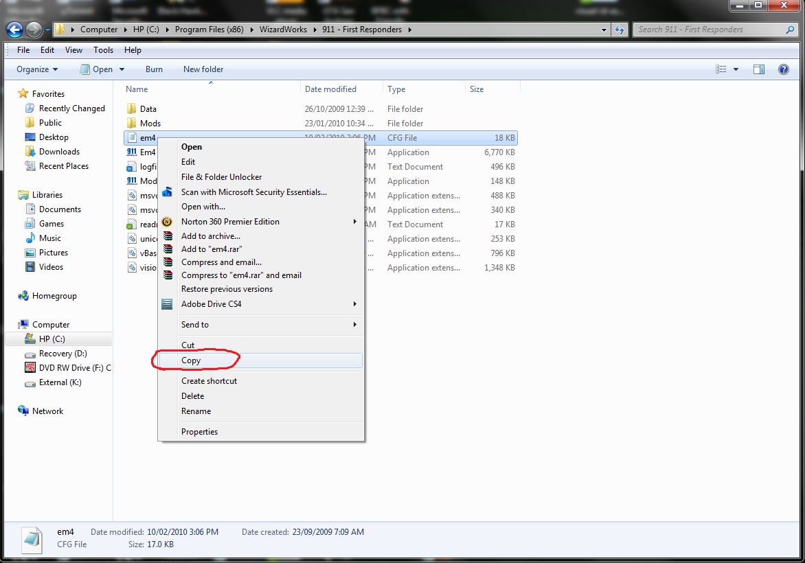Click the Network icon in sidebar

[x=23, y=411]
